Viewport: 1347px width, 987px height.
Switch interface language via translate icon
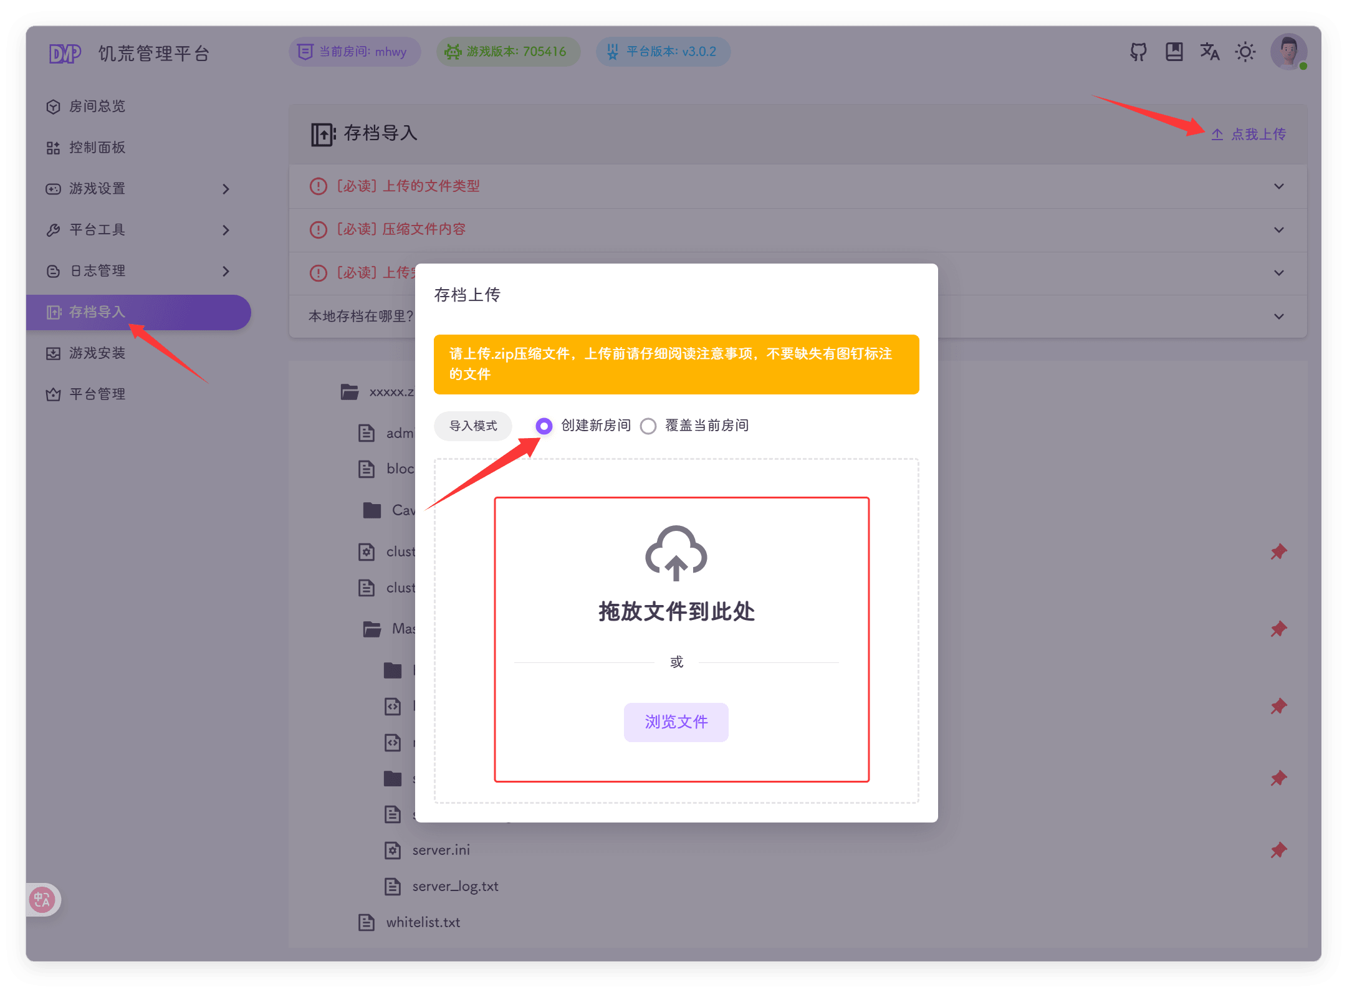tap(1210, 52)
